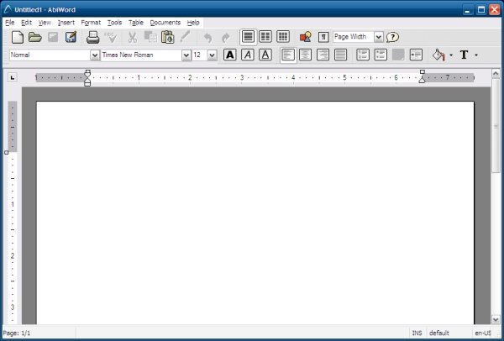Image resolution: width=504 pixels, height=341 pixels.
Task: Click the vertical scrollbar up arrow
Action: tap(496, 74)
